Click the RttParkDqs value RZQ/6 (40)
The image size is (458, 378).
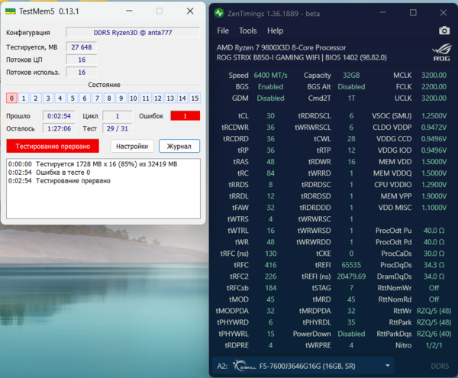tap(434, 334)
